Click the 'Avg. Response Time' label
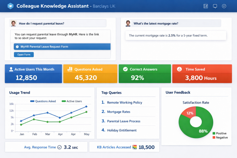The width and height of the screenshot is (237, 158). 40,147
